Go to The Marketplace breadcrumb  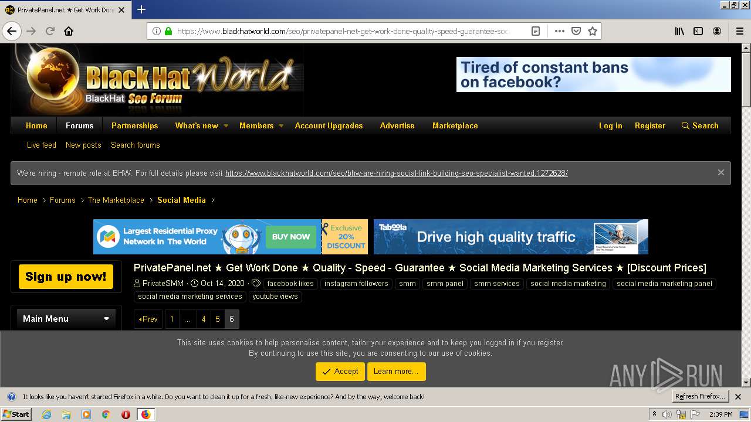pos(116,200)
